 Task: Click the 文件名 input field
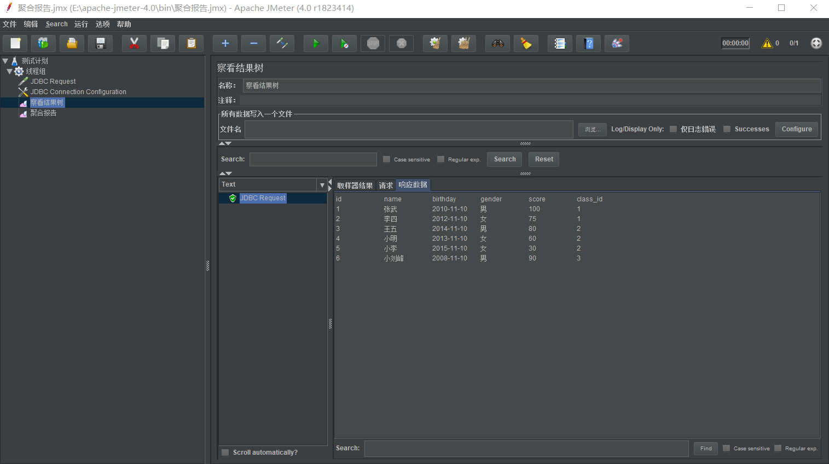click(409, 129)
